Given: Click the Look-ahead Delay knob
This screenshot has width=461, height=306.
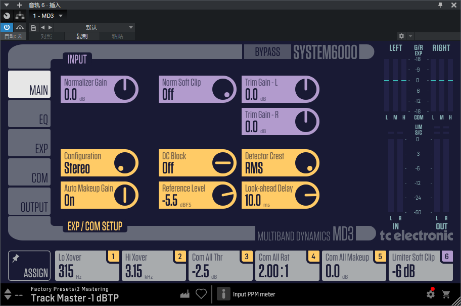Looking at the screenshot, I should (306, 195).
